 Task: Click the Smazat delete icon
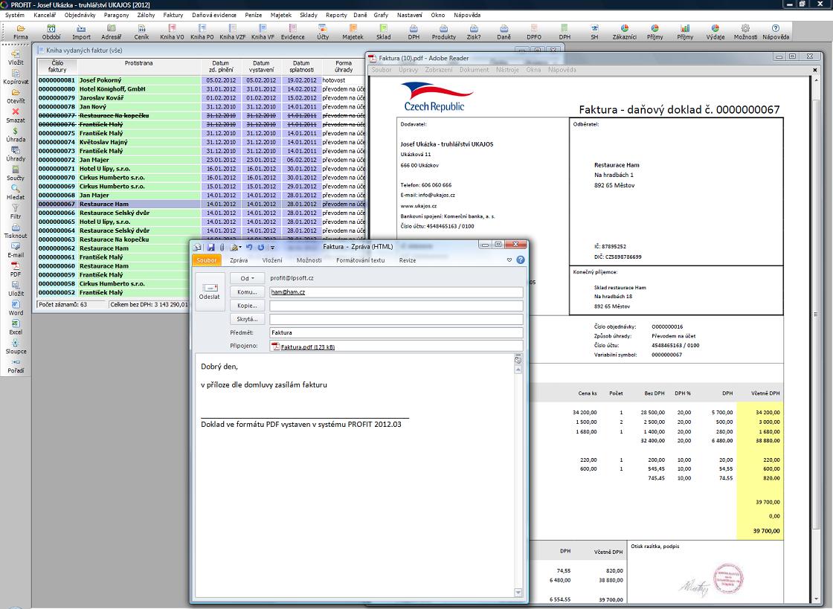(16, 115)
